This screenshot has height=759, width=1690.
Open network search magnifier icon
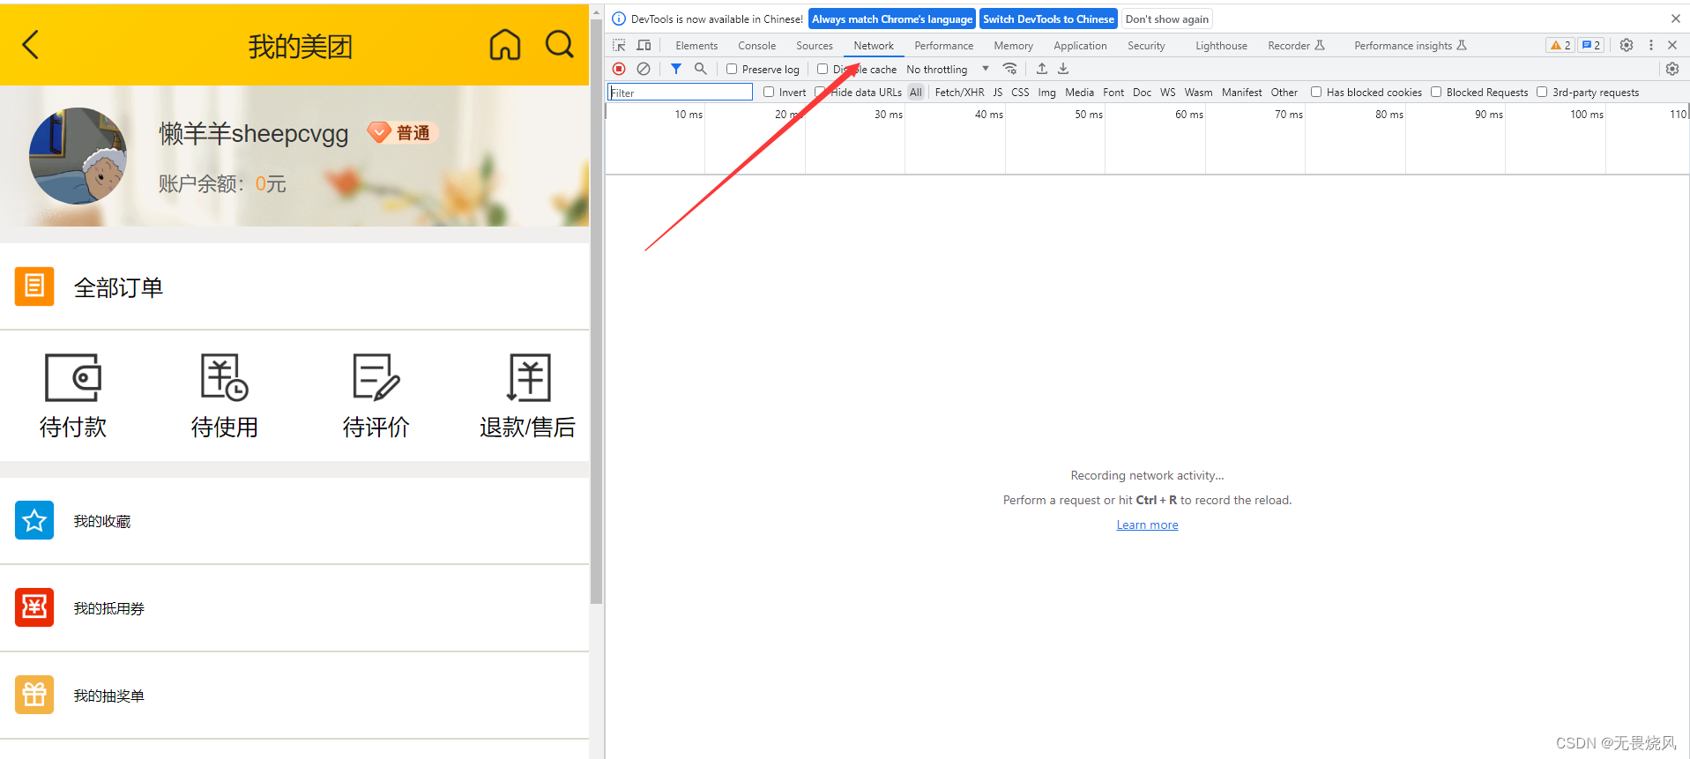click(x=700, y=69)
